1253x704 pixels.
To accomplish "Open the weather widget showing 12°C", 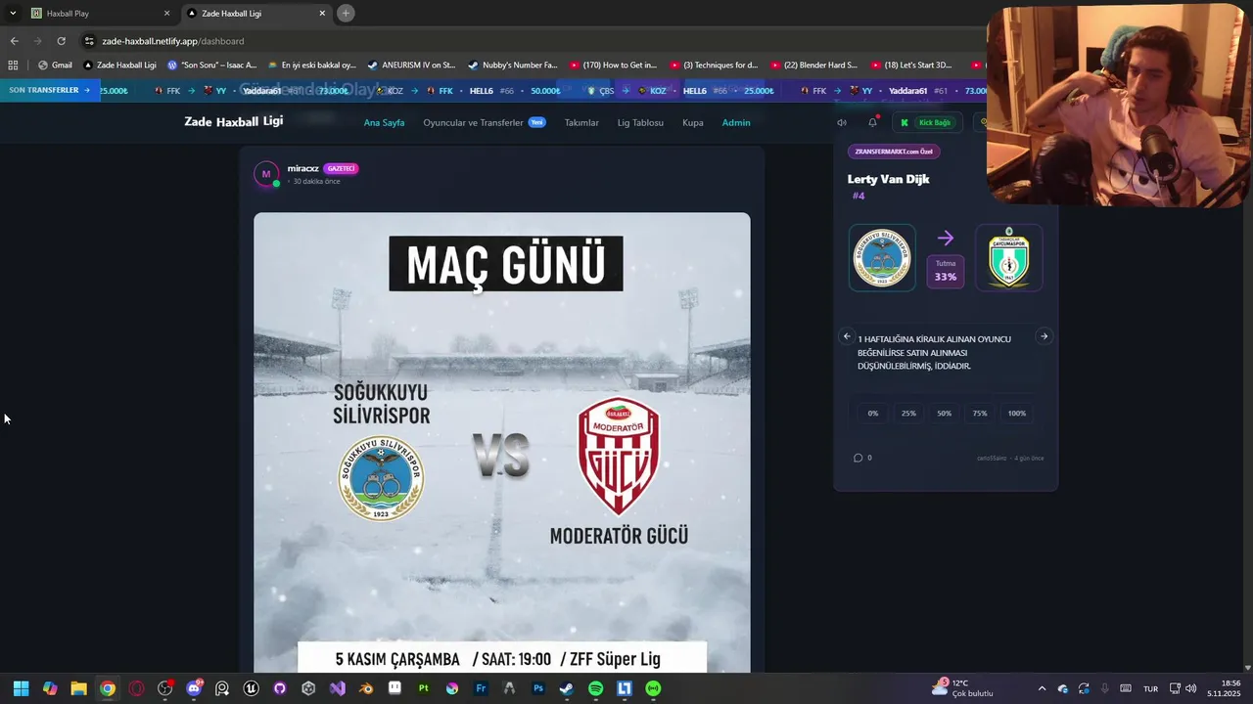I will click(962, 688).
